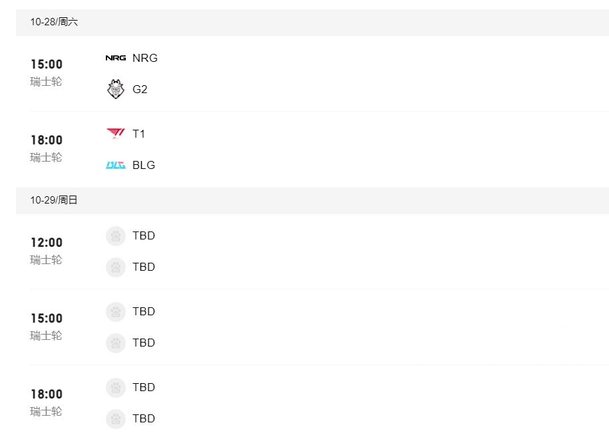Image resolution: width=609 pixels, height=437 pixels.
Task: Click Saturday 15:00 match time
Action: tap(47, 65)
